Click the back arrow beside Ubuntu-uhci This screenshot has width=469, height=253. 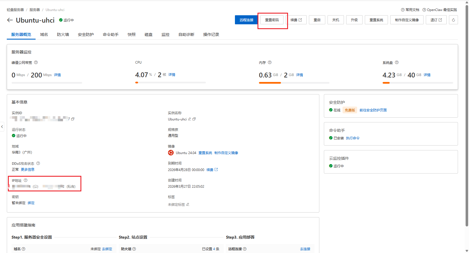point(10,20)
